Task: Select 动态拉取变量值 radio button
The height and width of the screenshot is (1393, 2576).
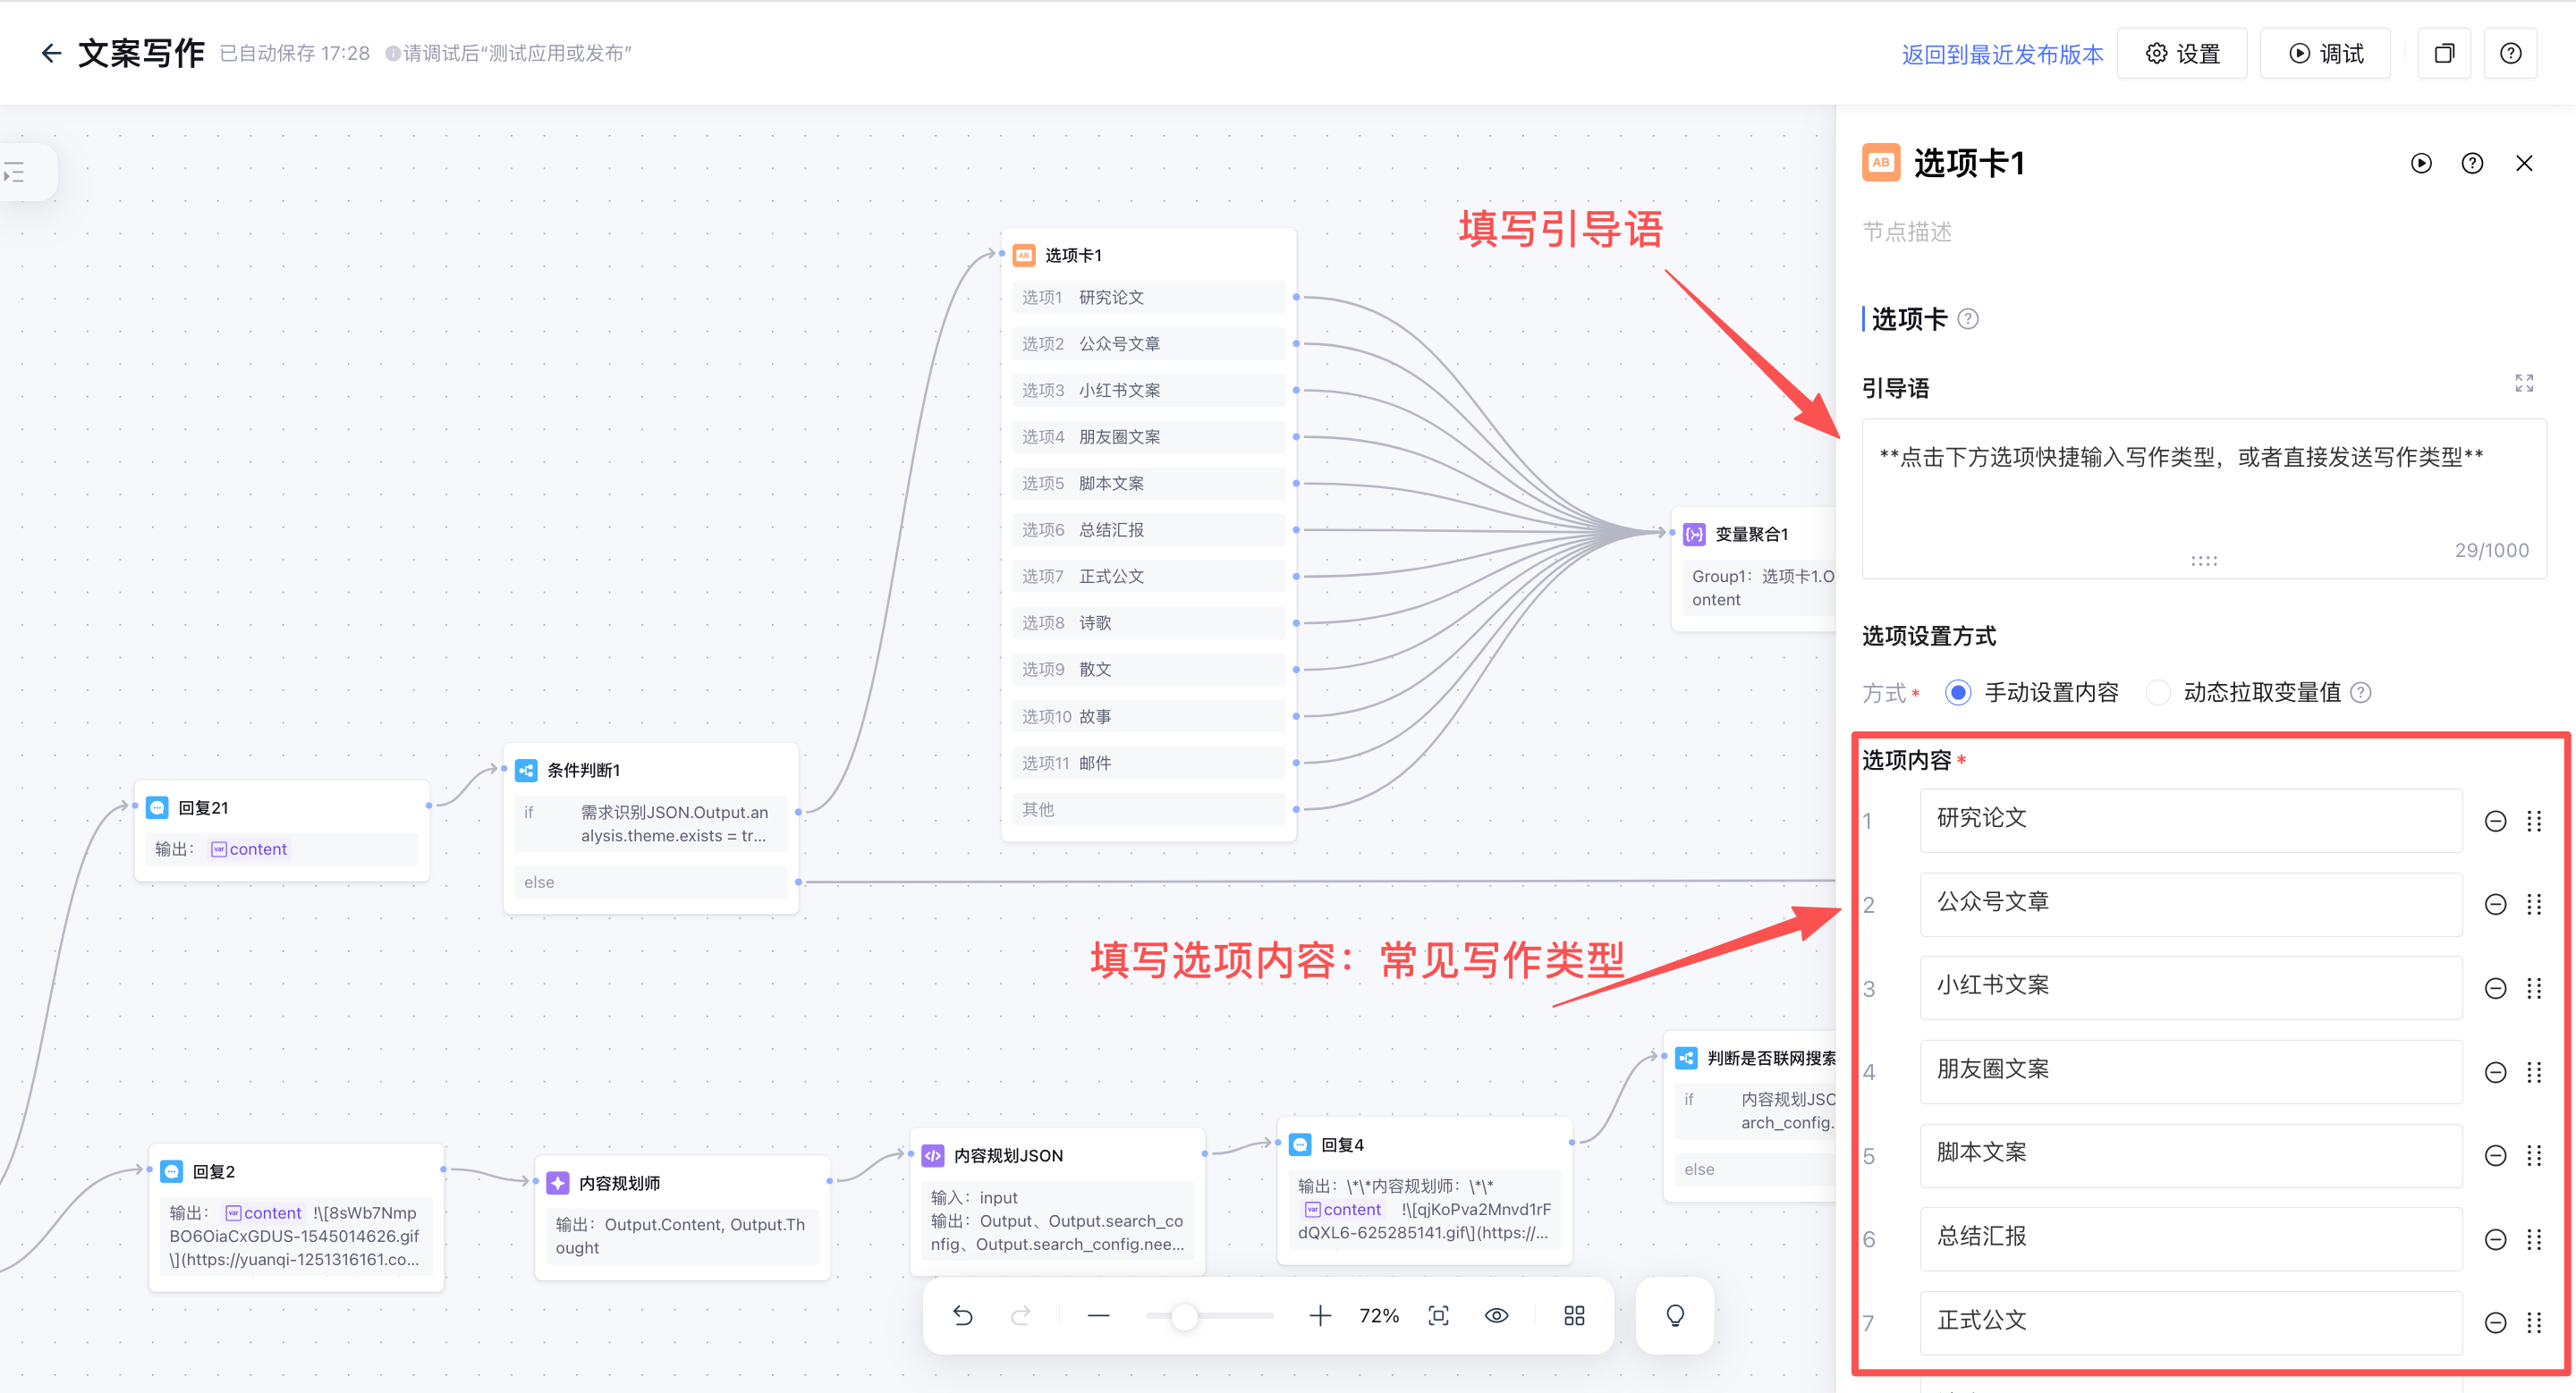Action: point(2158,693)
